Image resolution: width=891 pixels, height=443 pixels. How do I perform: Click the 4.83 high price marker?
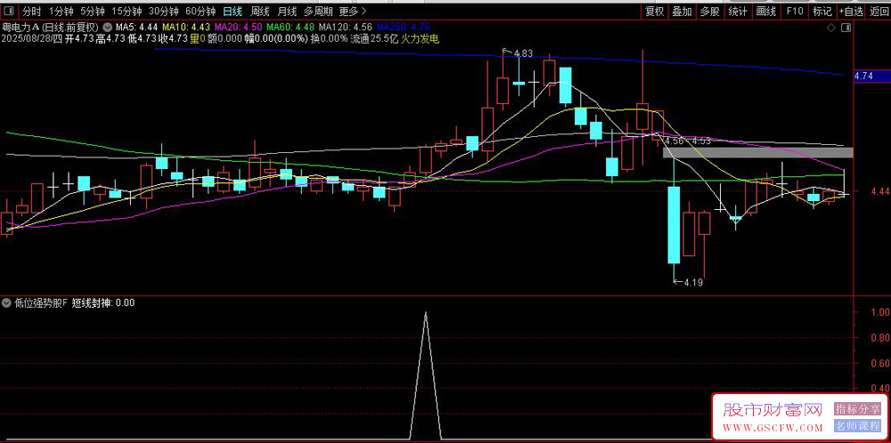pos(523,53)
